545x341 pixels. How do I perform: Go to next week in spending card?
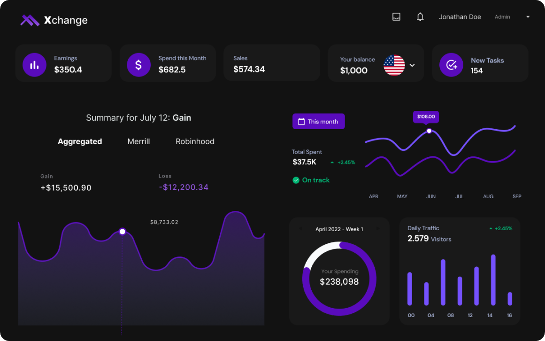(x=377, y=229)
